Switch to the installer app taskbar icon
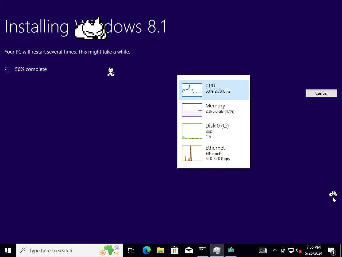The height and width of the screenshot is (257, 342). pyautogui.click(x=230, y=250)
